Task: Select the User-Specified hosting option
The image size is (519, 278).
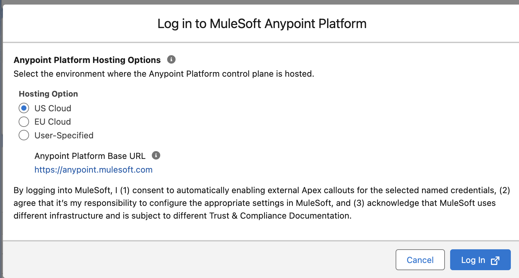Action: coord(24,135)
